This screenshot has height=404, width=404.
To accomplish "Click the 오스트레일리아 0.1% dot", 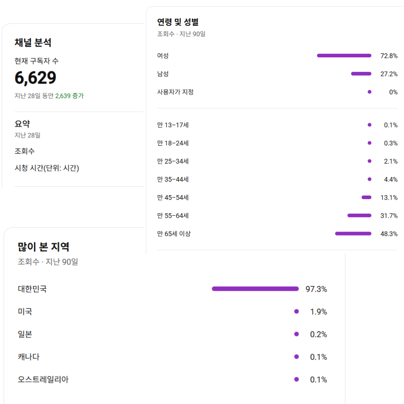I will coord(296,379).
